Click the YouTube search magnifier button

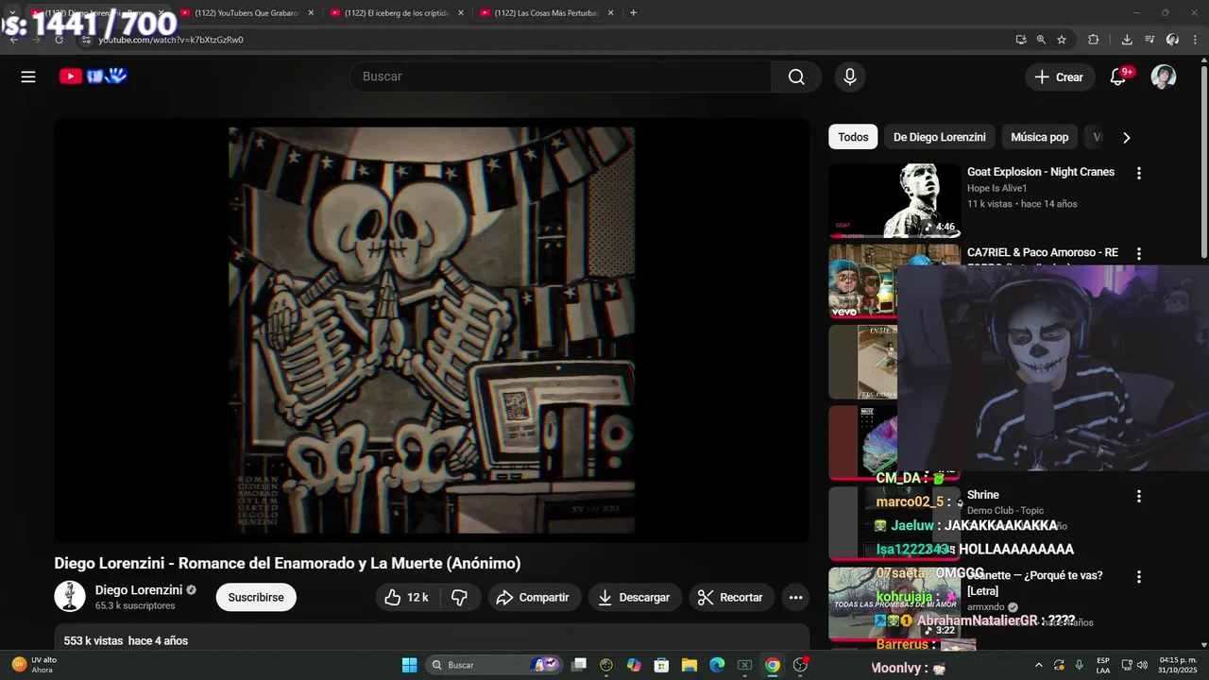tap(796, 76)
